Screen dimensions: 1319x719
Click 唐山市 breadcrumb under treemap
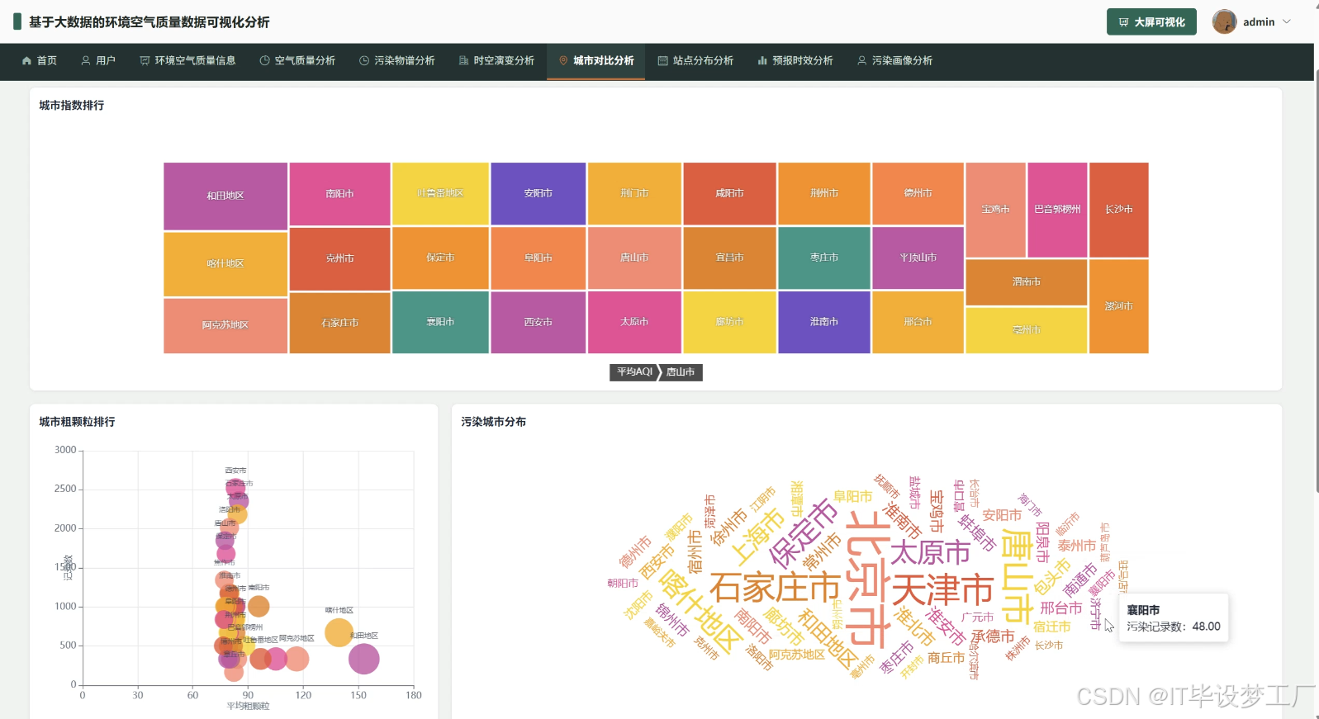(681, 372)
